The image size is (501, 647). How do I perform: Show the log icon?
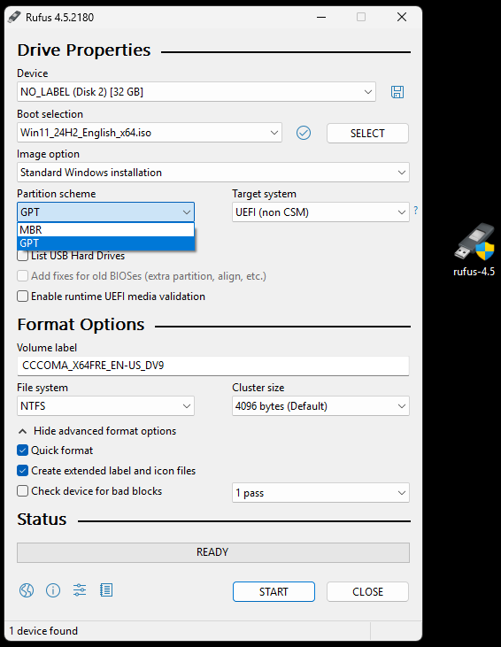click(x=106, y=590)
